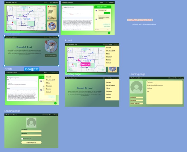Click the map zoom-in button in the directions-list frame
This screenshot has width=187, height=152.
coord(8,7)
